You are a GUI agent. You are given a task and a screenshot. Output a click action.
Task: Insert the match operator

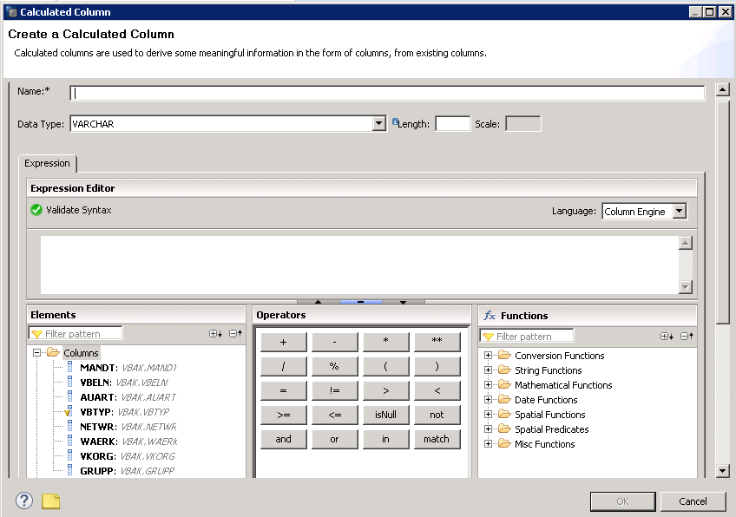[437, 440]
